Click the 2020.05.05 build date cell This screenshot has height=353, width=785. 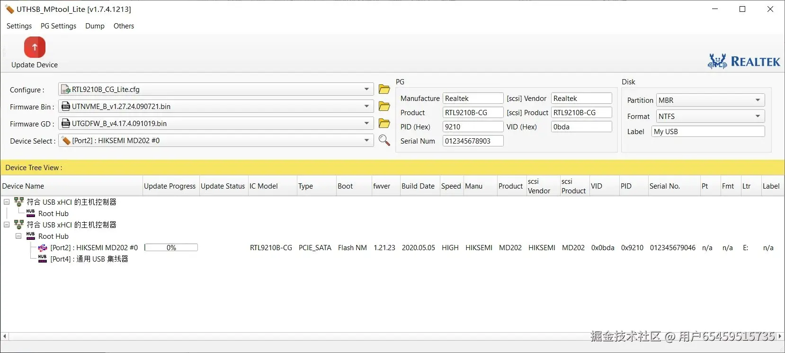[x=418, y=247]
